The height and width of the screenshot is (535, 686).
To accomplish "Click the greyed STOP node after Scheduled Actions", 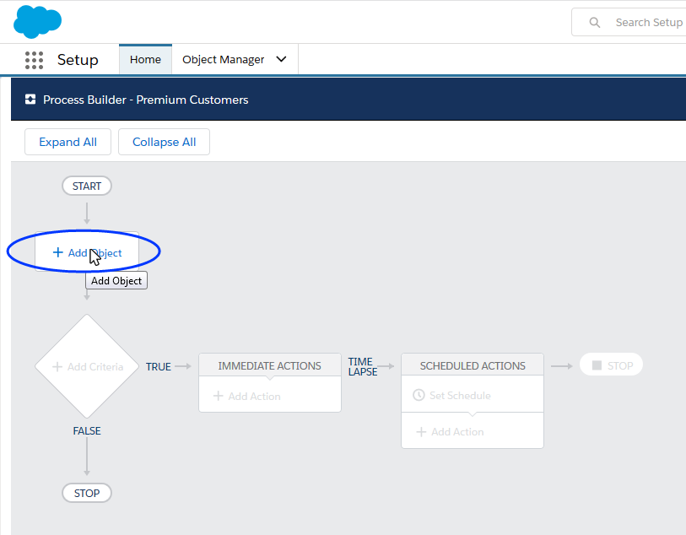I will click(611, 365).
